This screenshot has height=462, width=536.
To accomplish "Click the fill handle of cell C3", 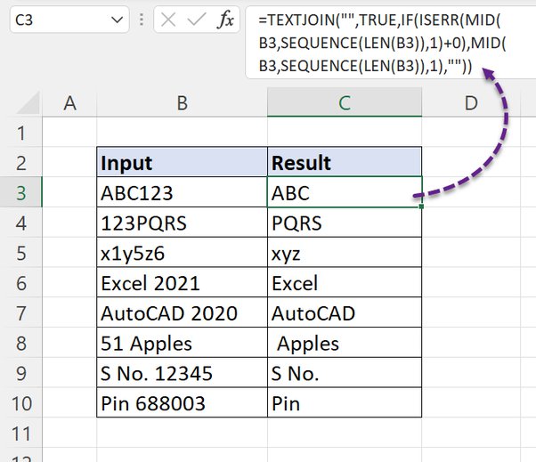I will 421,207.
